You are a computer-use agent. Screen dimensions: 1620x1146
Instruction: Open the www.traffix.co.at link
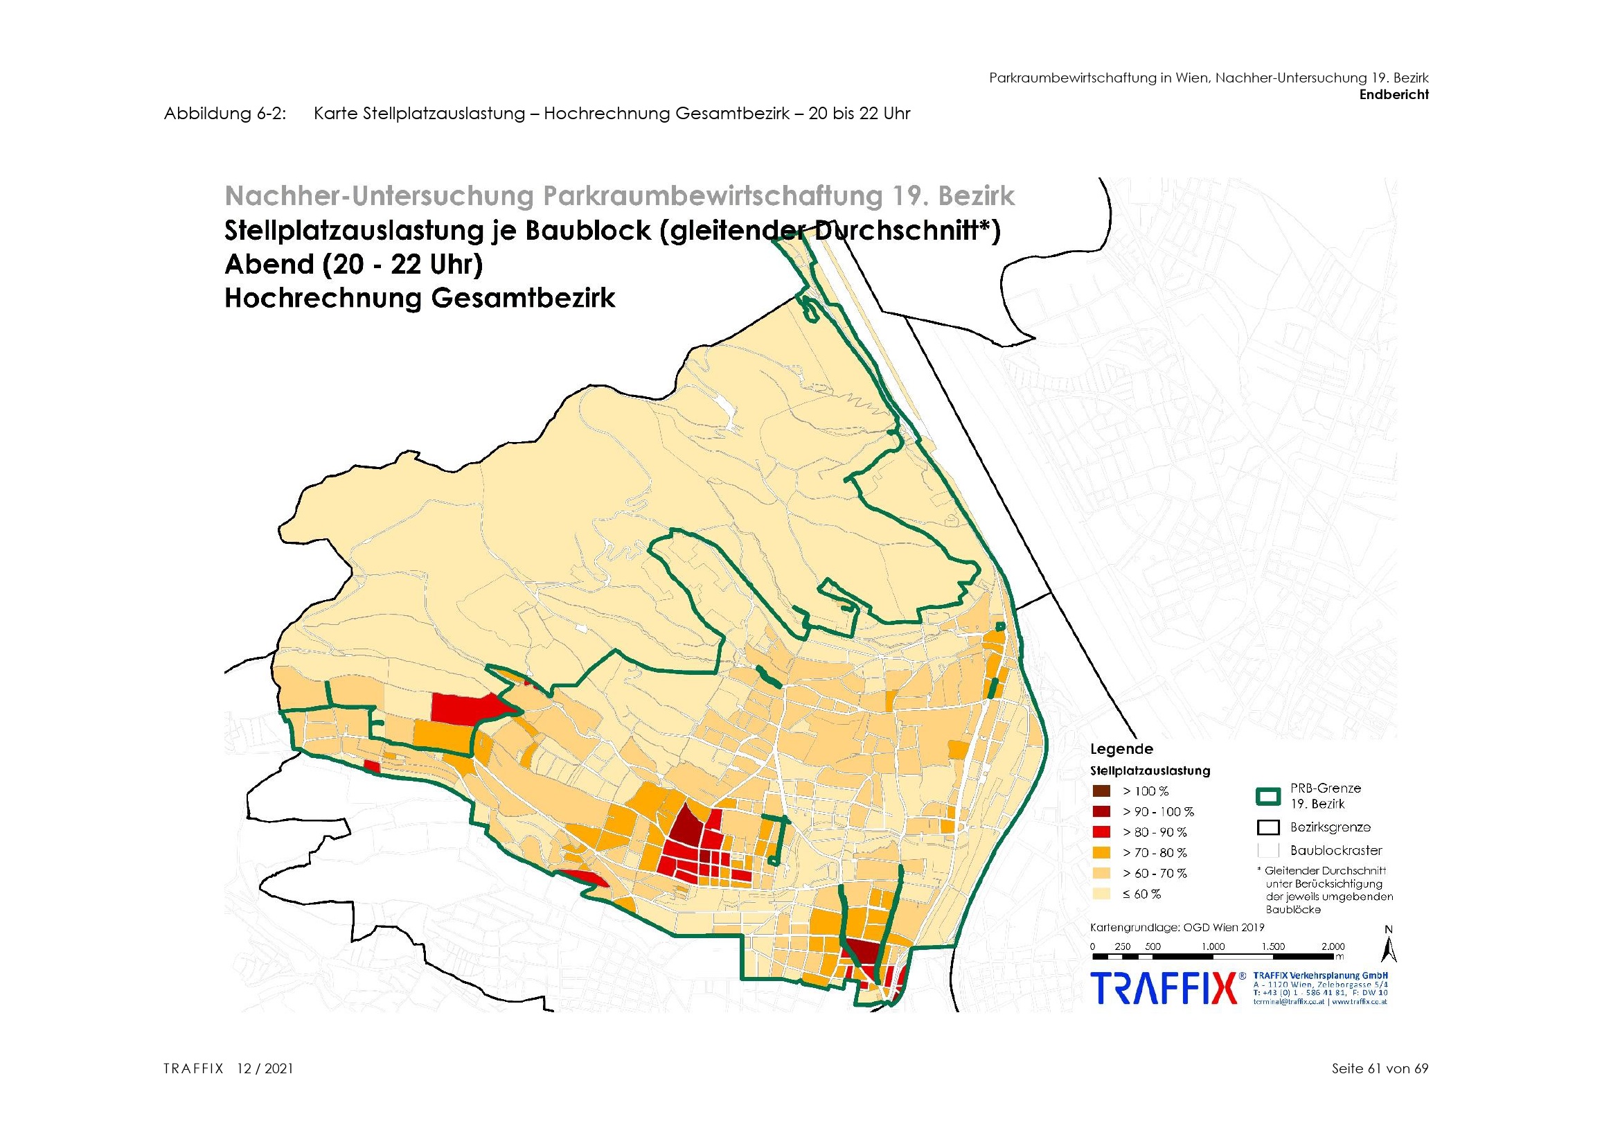pyautogui.click(x=1359, y=1001)
